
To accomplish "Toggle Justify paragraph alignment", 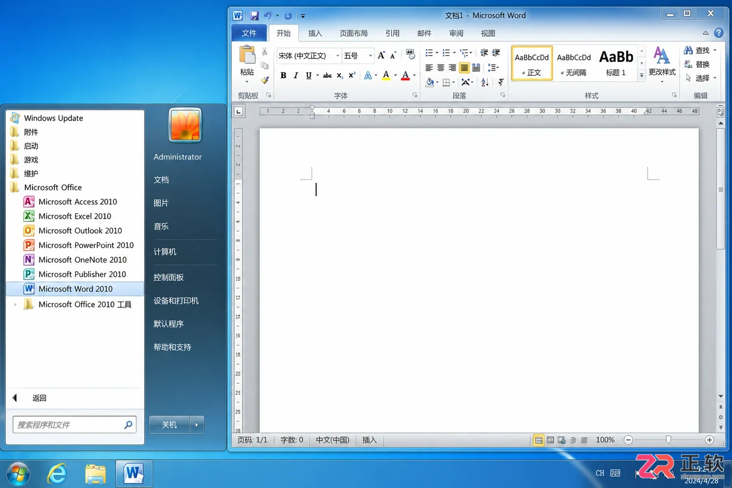I will [x=464, y=68].
